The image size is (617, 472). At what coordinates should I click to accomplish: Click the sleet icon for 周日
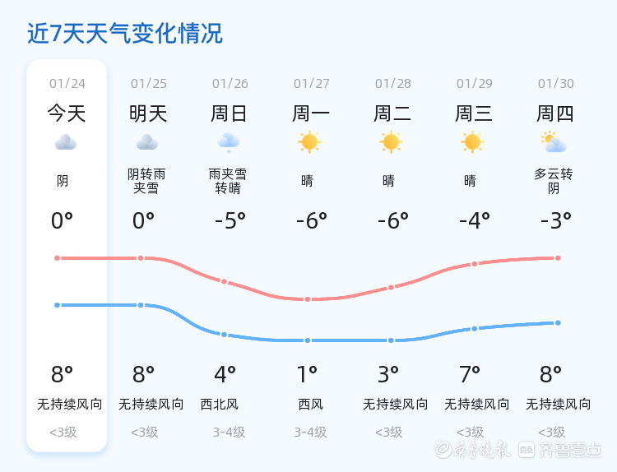[229, 142]
